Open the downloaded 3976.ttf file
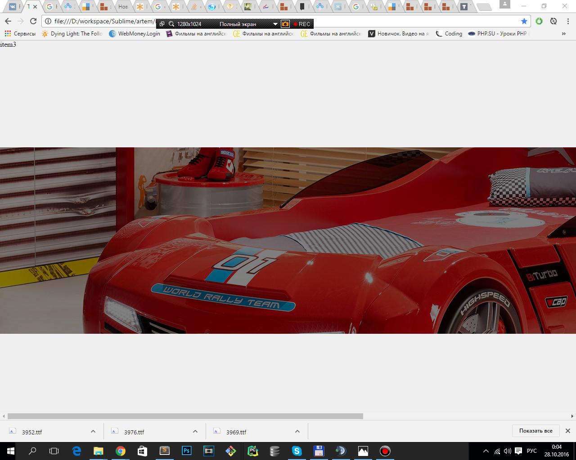The height and width of the screenshot is (460, 576). pyautogui.click(x=134, y=432)
